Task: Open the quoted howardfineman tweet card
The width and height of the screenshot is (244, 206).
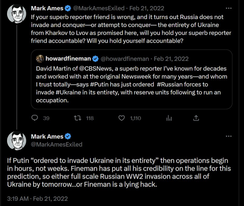Action: click(132, 79)
